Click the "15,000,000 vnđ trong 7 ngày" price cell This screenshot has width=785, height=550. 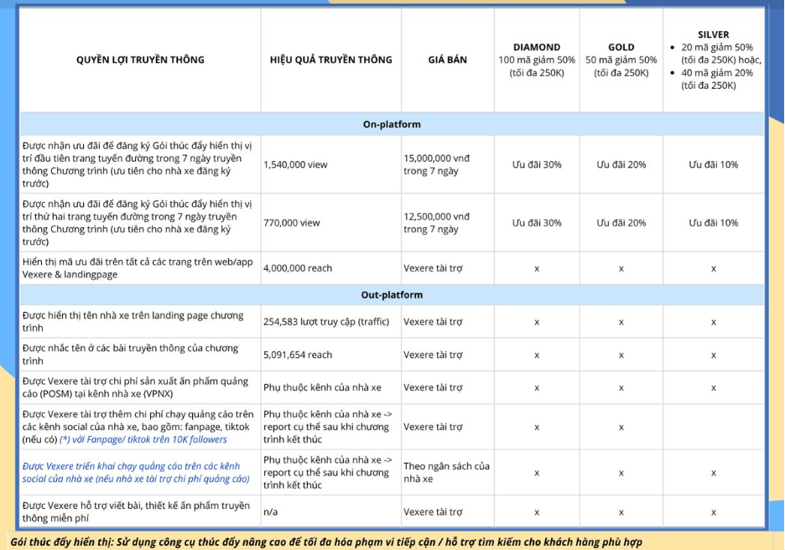pyautogui.click(x=437, y=164)
